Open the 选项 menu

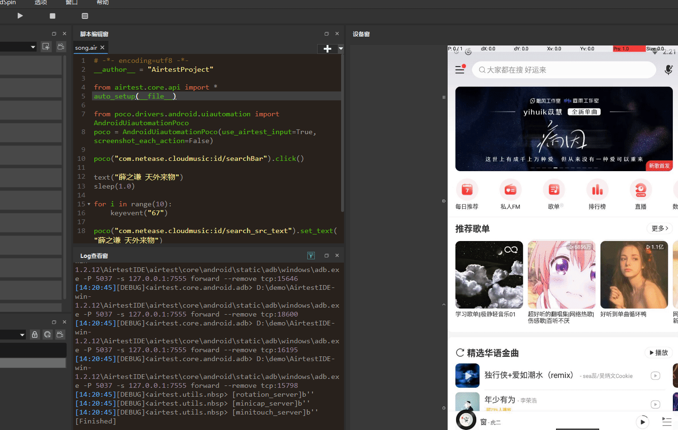41,3
